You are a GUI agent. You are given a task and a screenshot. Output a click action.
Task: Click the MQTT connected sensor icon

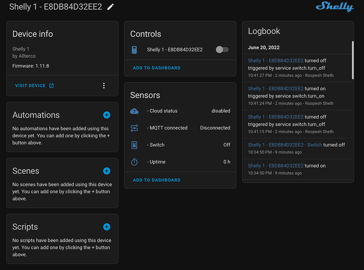[134, 128]
